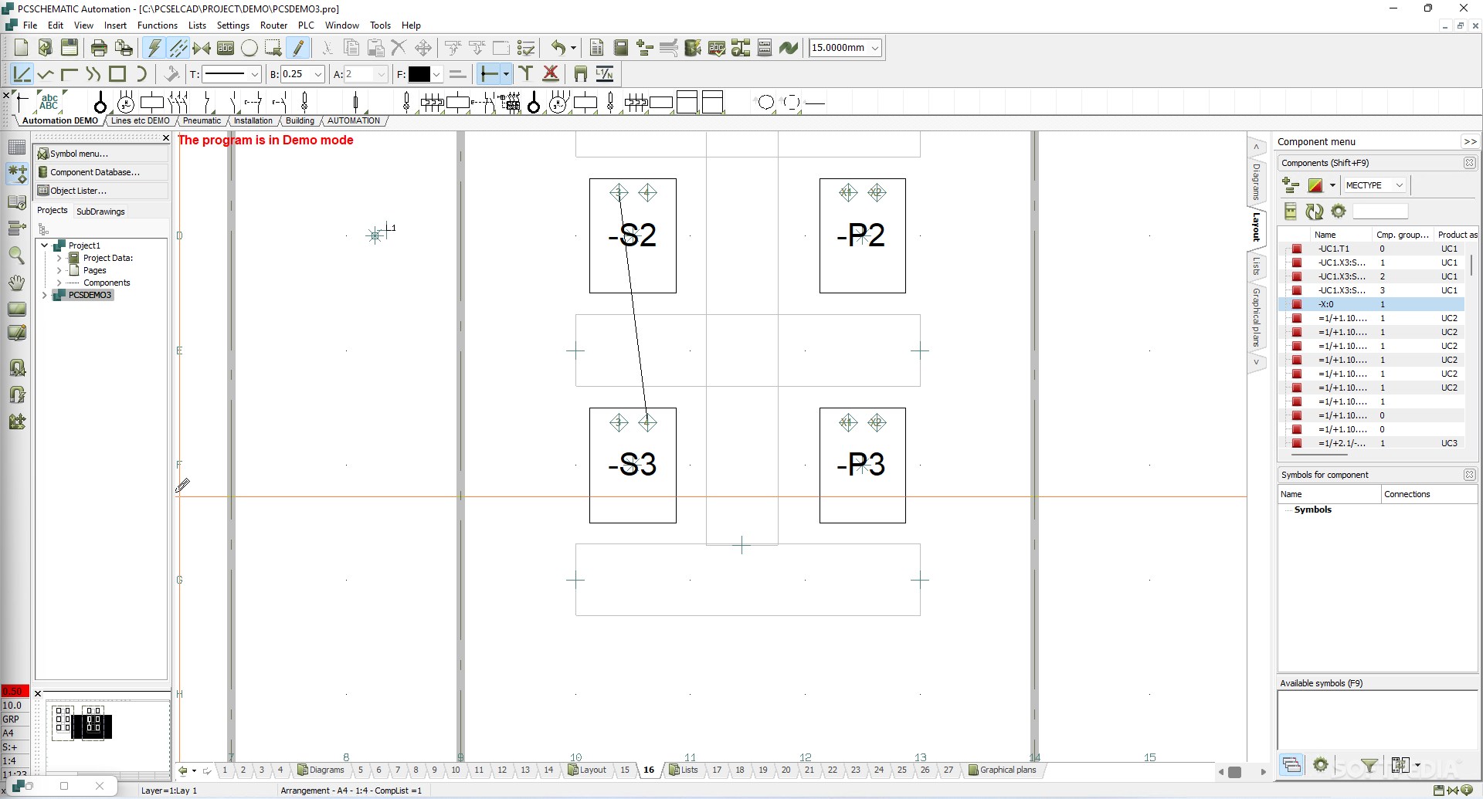This screenshot has width=1483, height=799.
Task: Open the Layout page tab
Action: coord(588,770)
